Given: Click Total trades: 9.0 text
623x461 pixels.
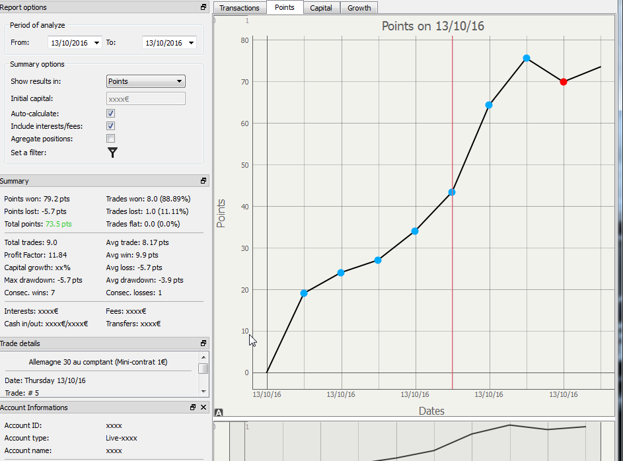Looking at the screenshot, I should tap(30, 242).
